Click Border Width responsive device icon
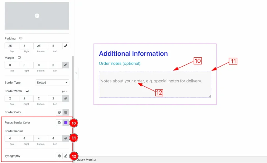 tap(27, 91)
